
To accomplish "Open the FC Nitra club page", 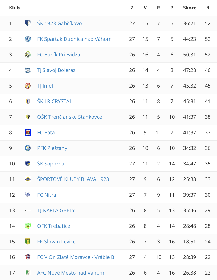I will 47,195.
